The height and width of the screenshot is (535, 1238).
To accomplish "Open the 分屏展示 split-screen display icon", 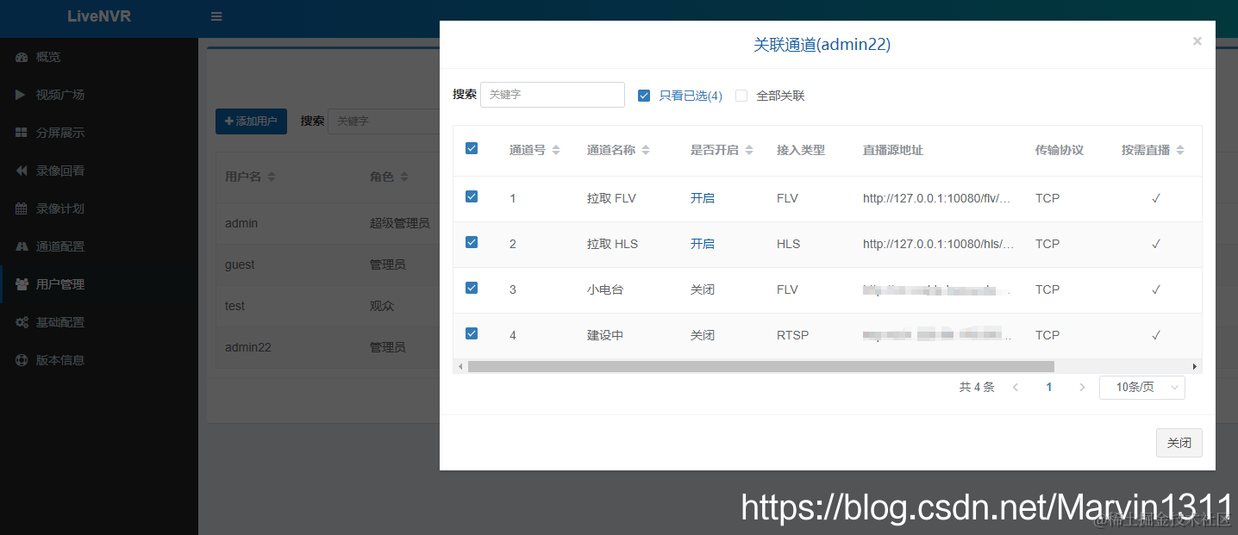I will tap(20, 133).
